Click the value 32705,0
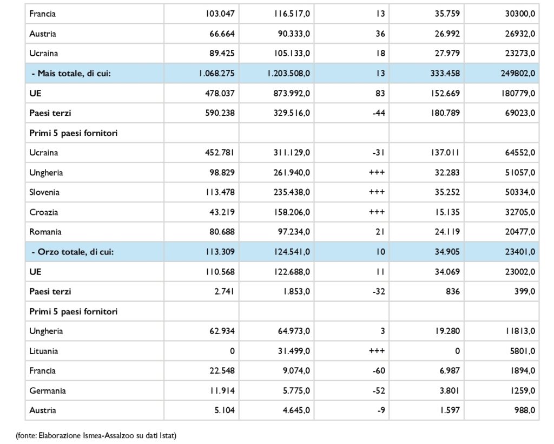Screen dimensions: 554x444 520,212
